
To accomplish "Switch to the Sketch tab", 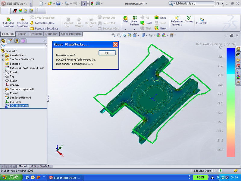I will (22, 34).
